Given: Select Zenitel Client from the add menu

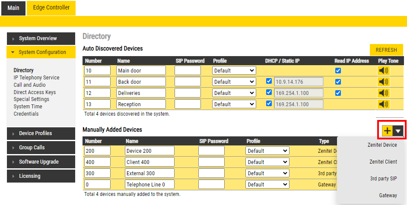Looking at the screenshot, I should (383, 162).
